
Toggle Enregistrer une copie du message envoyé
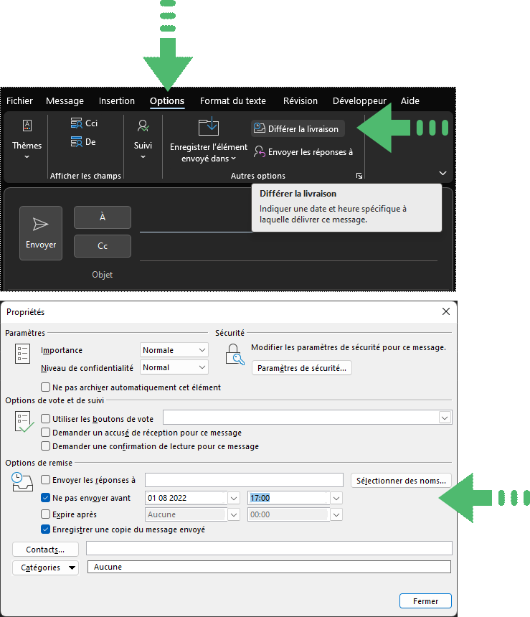click(x=46, y=529)
